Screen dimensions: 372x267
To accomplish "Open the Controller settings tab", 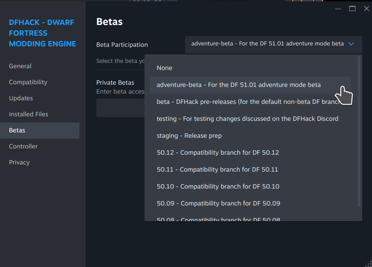I will coord(23,146).
